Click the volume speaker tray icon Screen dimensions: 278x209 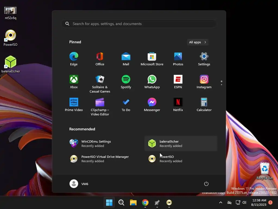[x=245, y=202]
